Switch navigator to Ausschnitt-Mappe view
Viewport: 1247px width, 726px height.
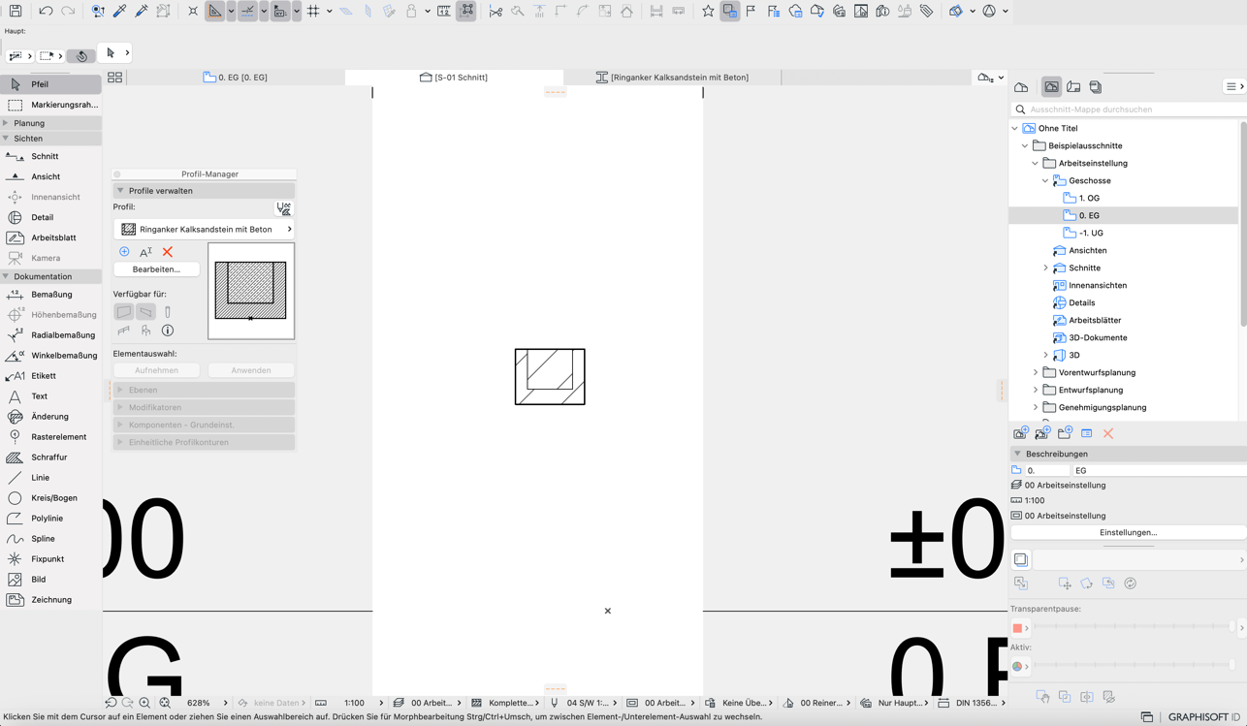click(x=1051, y=87)
